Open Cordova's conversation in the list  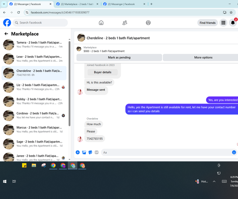(34, 115)
